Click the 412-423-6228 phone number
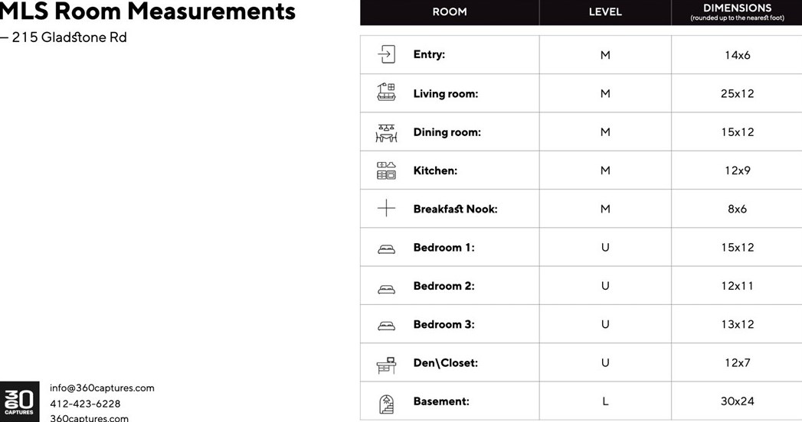Viewport: 802px width, 422px height. (x=85, y=404)
